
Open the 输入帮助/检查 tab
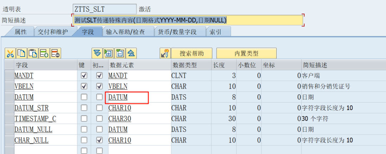coord(125,32)
